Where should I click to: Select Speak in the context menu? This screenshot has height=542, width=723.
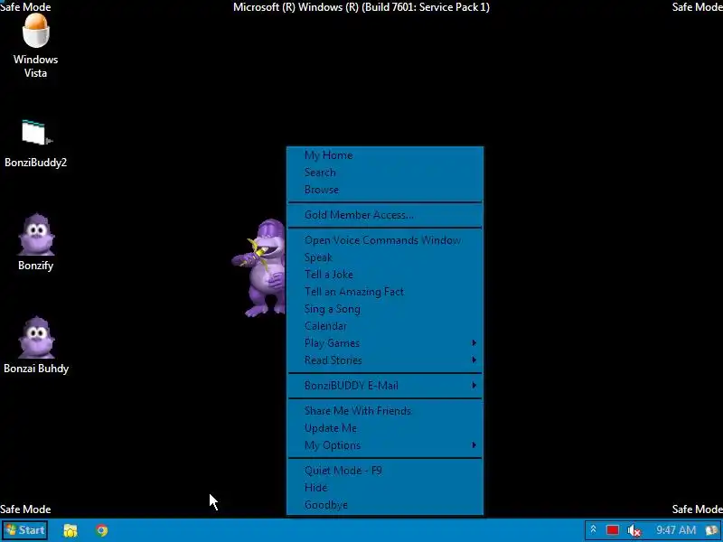(385, 257)
